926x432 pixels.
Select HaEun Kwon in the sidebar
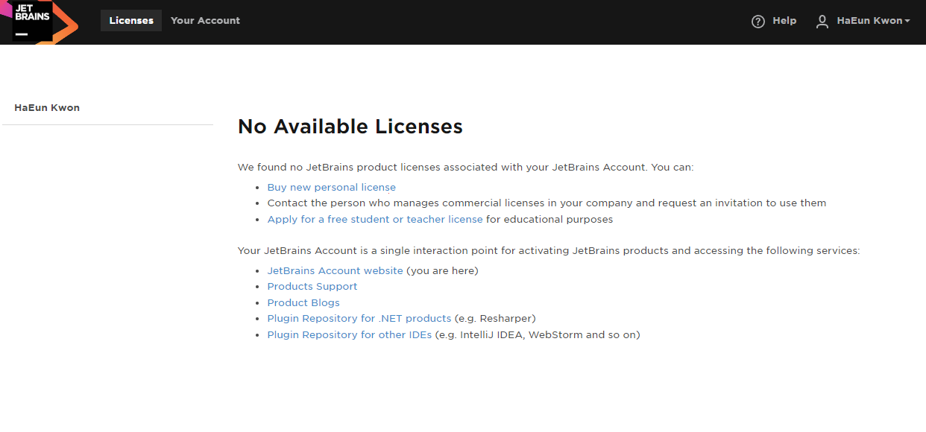click(47, 108)
